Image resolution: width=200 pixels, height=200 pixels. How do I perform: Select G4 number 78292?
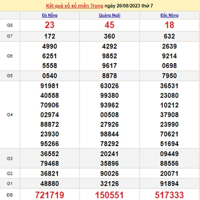[110, 144]
